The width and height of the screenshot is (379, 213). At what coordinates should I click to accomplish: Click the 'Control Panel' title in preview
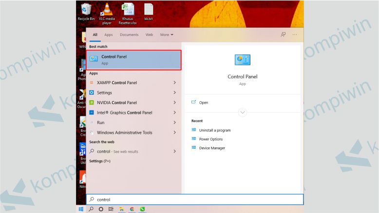243,76
